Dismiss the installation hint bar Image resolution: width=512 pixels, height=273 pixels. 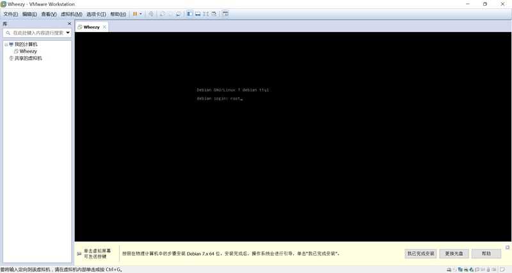(508, 247)
